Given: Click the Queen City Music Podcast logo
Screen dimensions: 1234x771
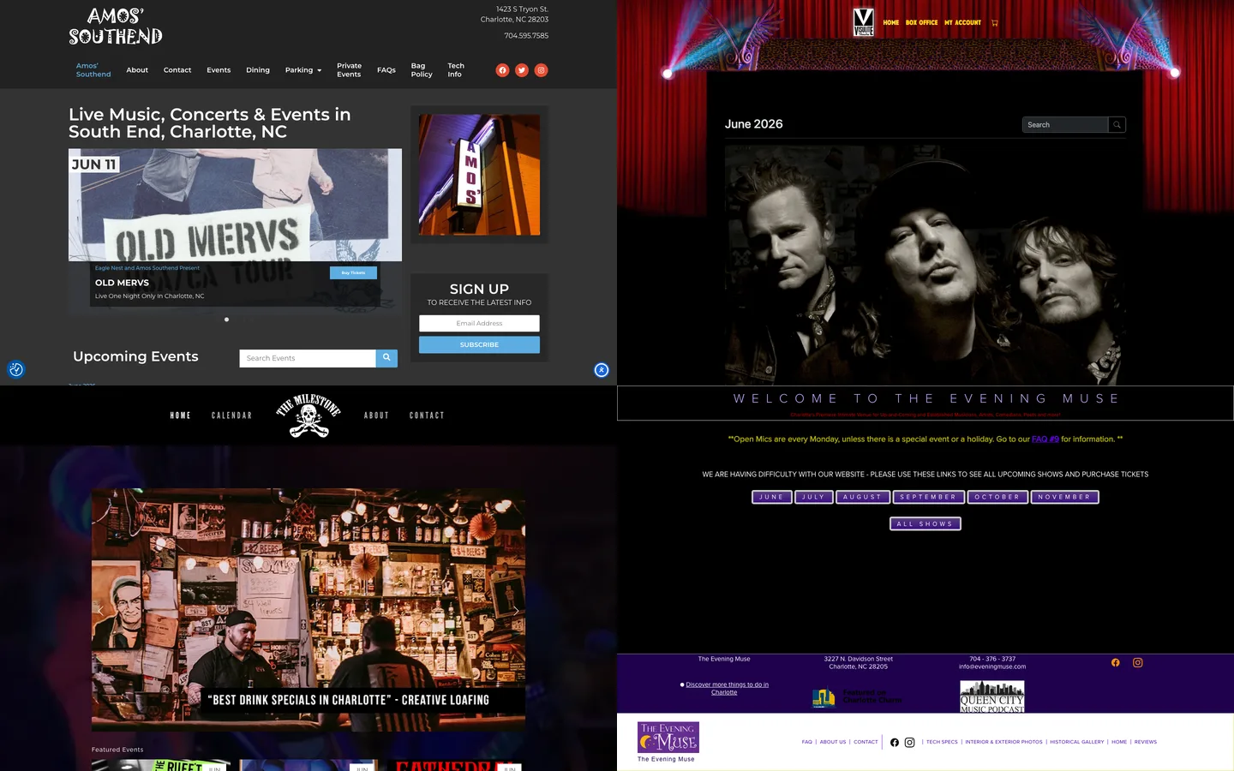Looking at the screenshot, I should pyautogui.click(x=992, y=696).
